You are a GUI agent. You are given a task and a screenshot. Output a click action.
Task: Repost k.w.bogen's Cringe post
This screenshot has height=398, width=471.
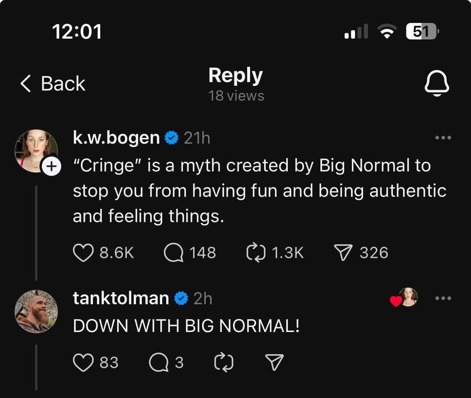pyautogui.click(x=256, y=253)
